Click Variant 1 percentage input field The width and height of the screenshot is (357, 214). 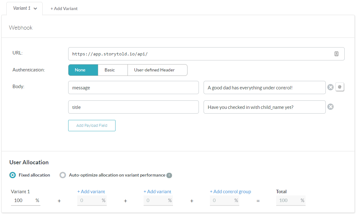[x=22, y=200]
